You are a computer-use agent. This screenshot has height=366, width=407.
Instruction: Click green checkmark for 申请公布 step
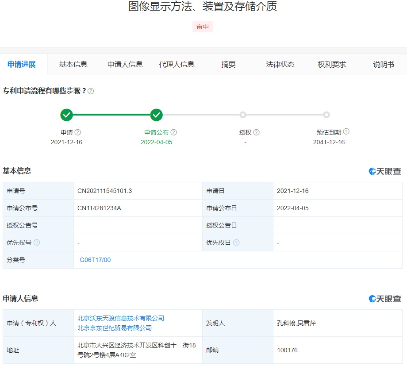coord(156,115)
